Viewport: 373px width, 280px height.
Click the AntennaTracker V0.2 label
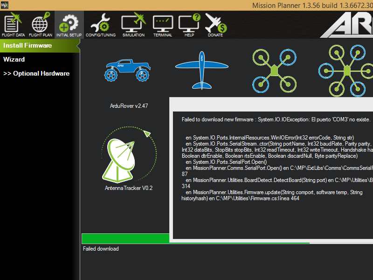click(129, 188)
